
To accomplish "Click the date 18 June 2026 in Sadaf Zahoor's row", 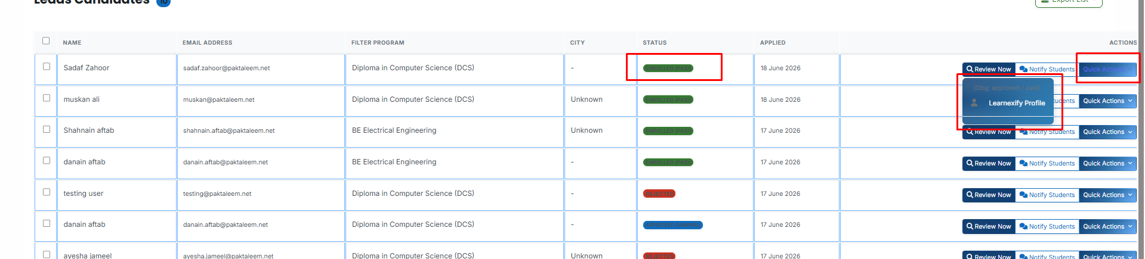I will pos(780,68).
